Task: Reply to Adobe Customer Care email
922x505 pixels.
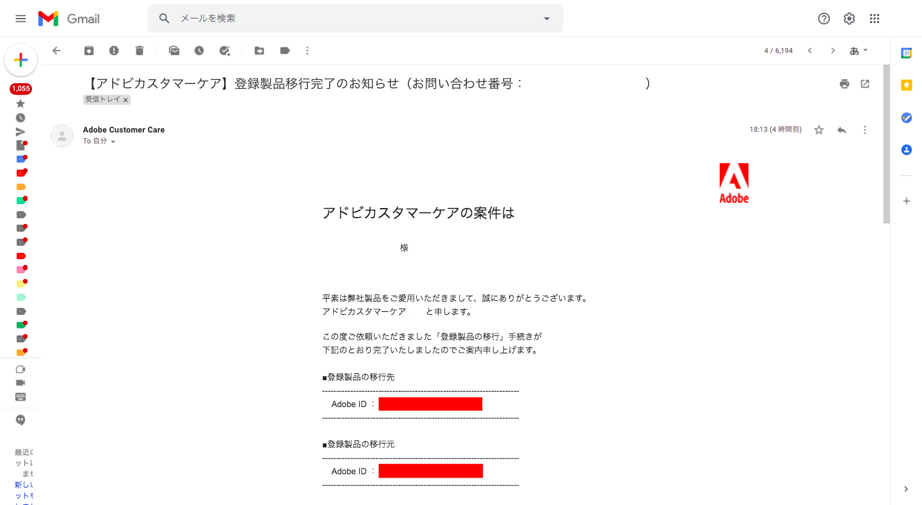Action: click(x=842, y=130)
